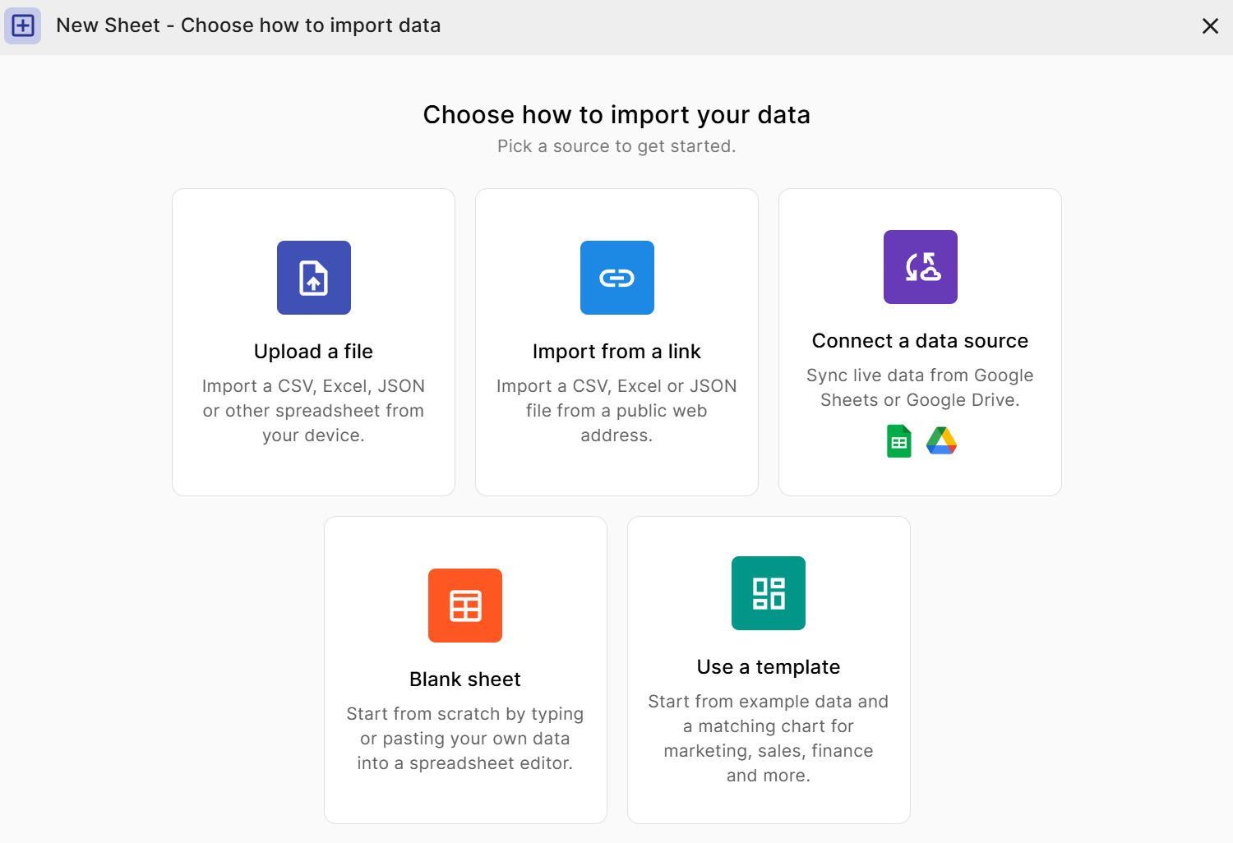Viewport: 1233px width, 843px height.
Task: Choose the Use a template heading
Action: tap(769, 667)
